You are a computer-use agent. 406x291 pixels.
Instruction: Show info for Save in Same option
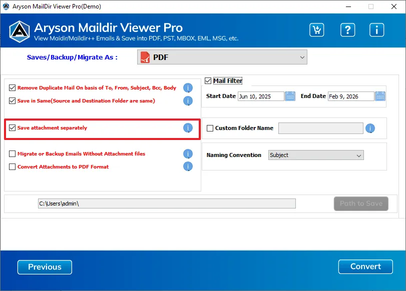tap(188, 101)
